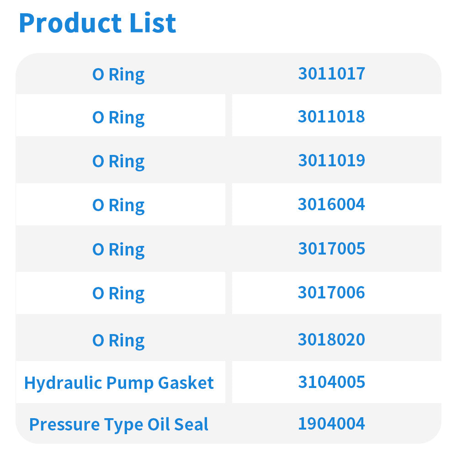Viewport: 457px width, 457px height.
Task: Select part number 3104005
Action: pyautogui.click(x=331, y=382)
